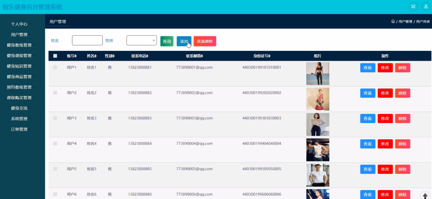The height and width of the screenshot is (199, 432).
Task: Click 查看 for 用户3
Action: pyautogui.click(x=368, y=119)
